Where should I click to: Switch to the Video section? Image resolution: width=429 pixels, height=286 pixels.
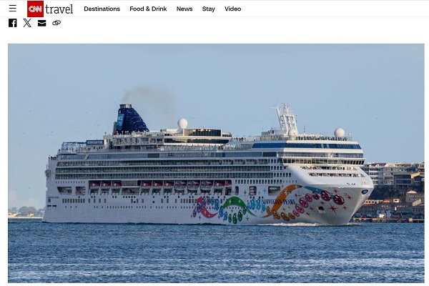click(x=233, y=9)
